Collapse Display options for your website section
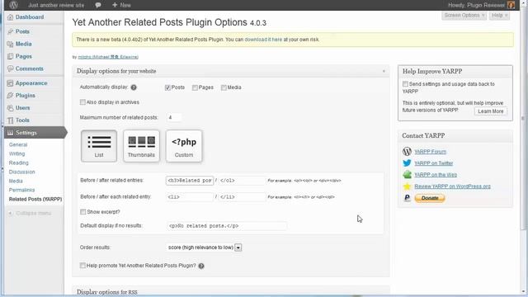Screen dimensions: 528x297 tap(384, 71)
